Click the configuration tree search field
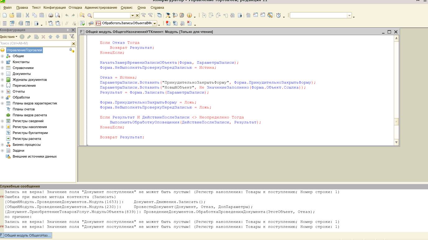 coord(34,44)
